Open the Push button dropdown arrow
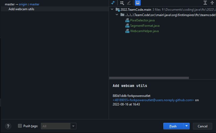216x133 pixels. coord(186,126)
